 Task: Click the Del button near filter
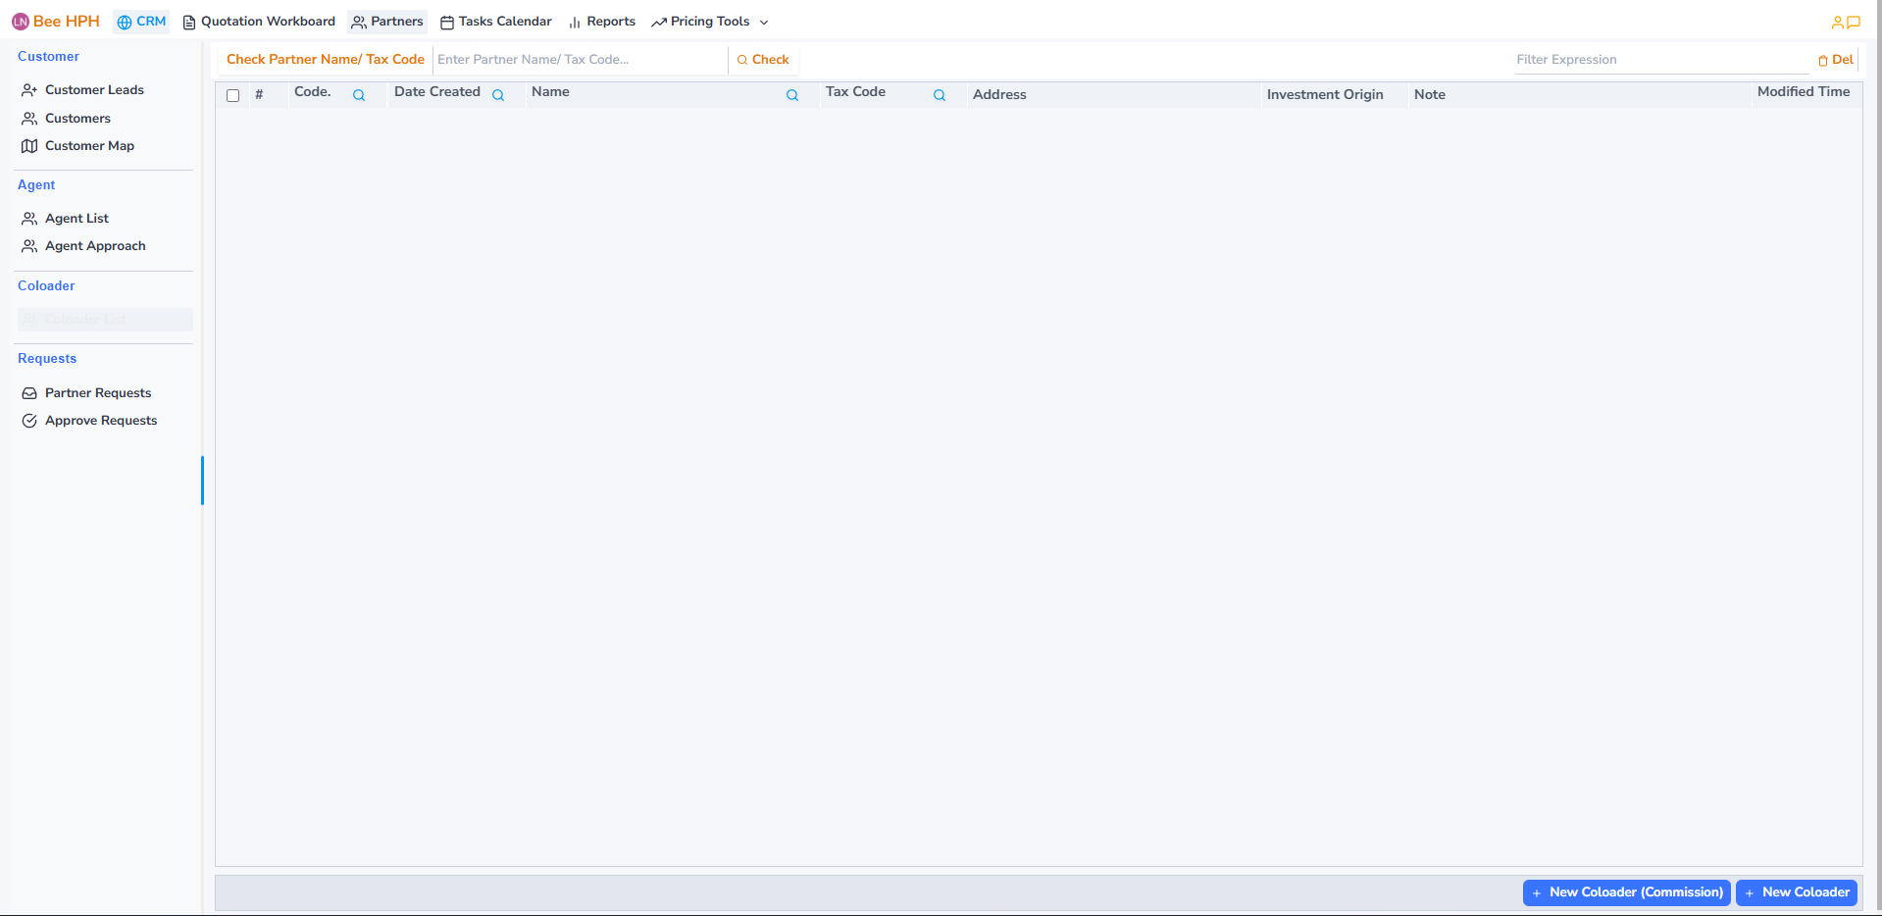click(x=1836, y=60)
